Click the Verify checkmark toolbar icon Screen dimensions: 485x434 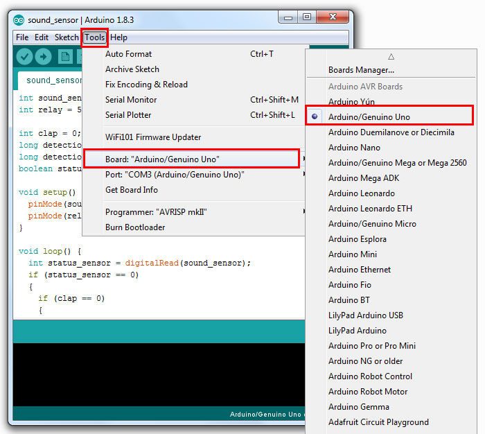(x=24, y=57)
